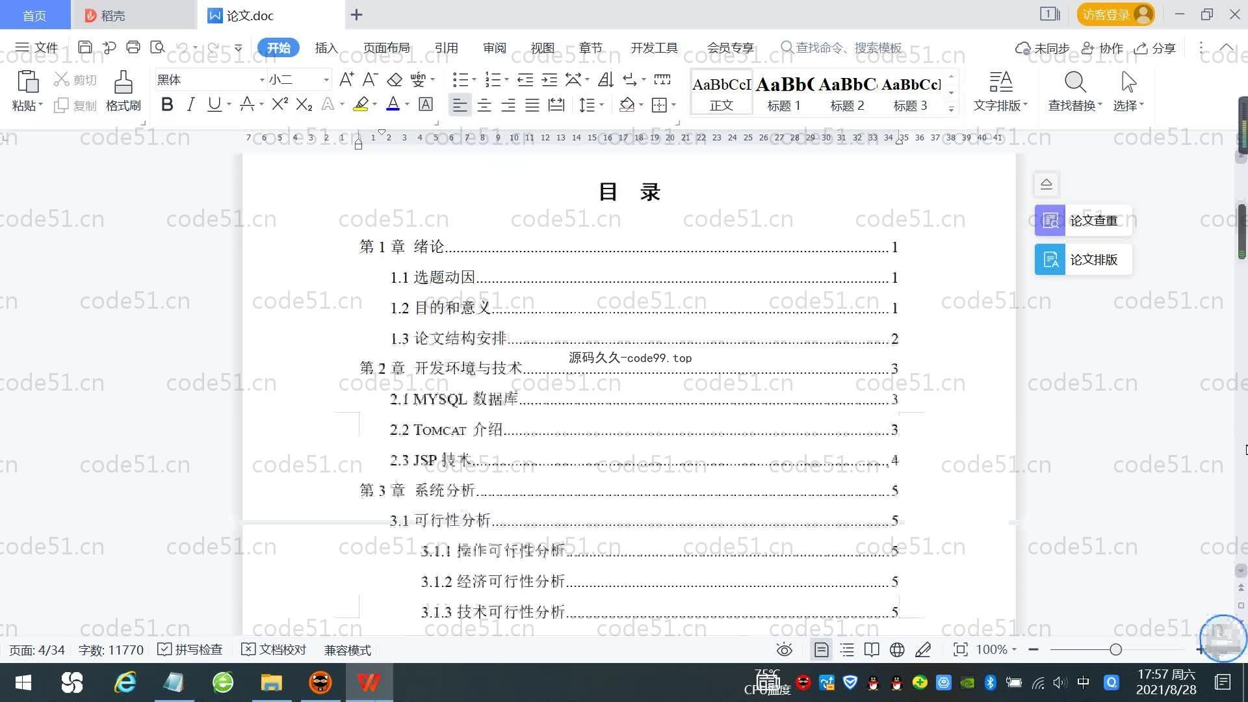Open the 审阅 ribbon tab
This screenshot has height=702, width=1248.
point(495,47)
